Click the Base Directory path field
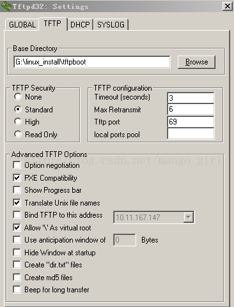This screenshot has height=307, width=234. 92,62
